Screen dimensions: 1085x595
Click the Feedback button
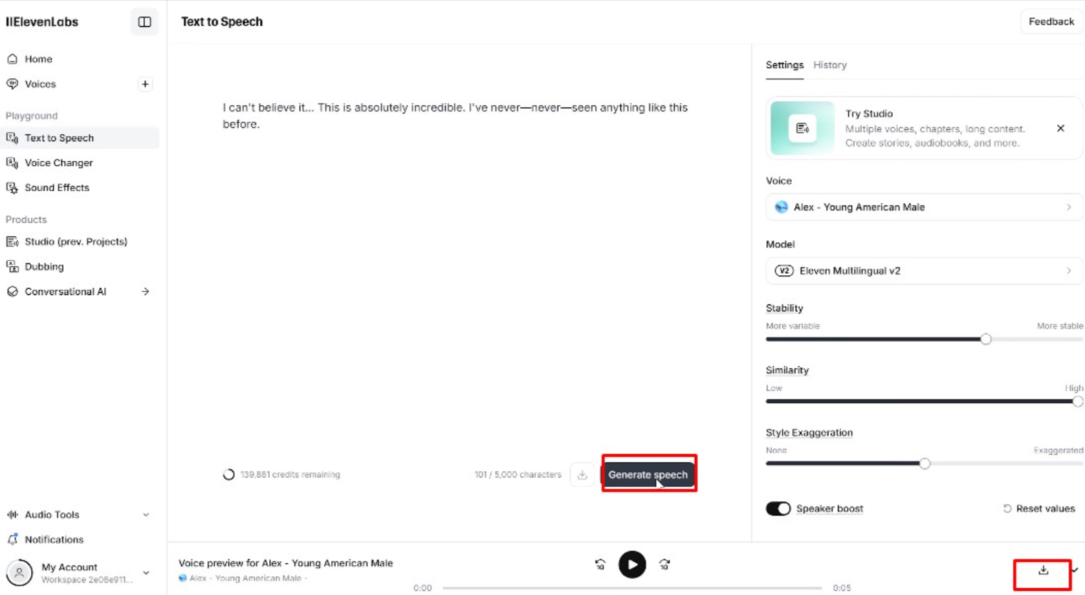coord(1051,22)
